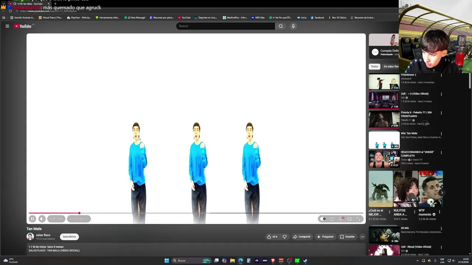Image resolution: width=472 pixels, height=265 pixels.
Task: Switch to the Tan Mala browser tab
Action: pyautogui.click(x=29, y=4)
